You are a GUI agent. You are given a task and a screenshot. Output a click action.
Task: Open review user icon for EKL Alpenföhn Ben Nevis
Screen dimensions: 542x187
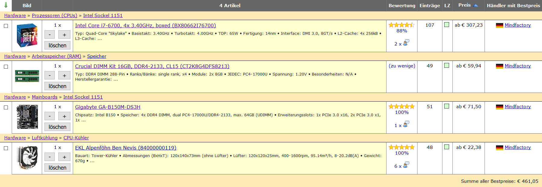[406, 165]
